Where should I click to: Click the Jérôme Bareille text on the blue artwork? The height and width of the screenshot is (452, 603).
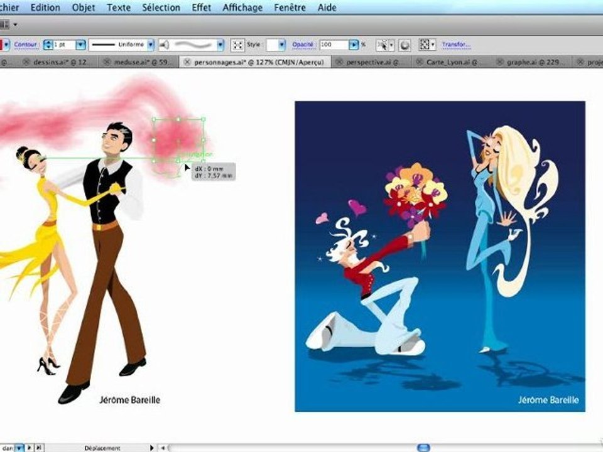click(x=548, y=400)
